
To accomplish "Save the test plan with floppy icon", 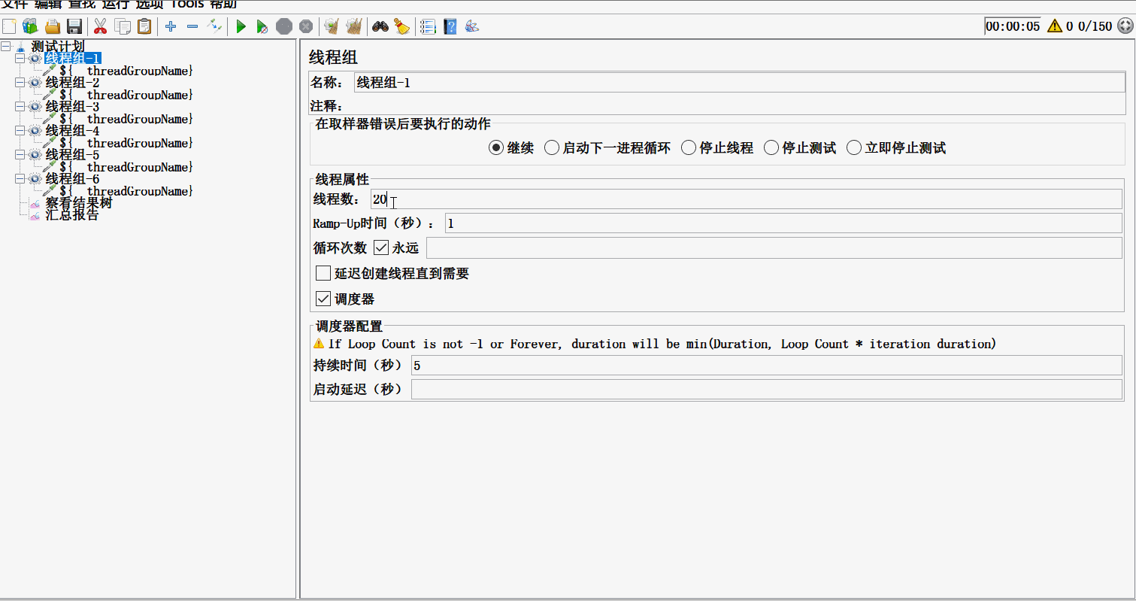I will click(x=74, y=27).
